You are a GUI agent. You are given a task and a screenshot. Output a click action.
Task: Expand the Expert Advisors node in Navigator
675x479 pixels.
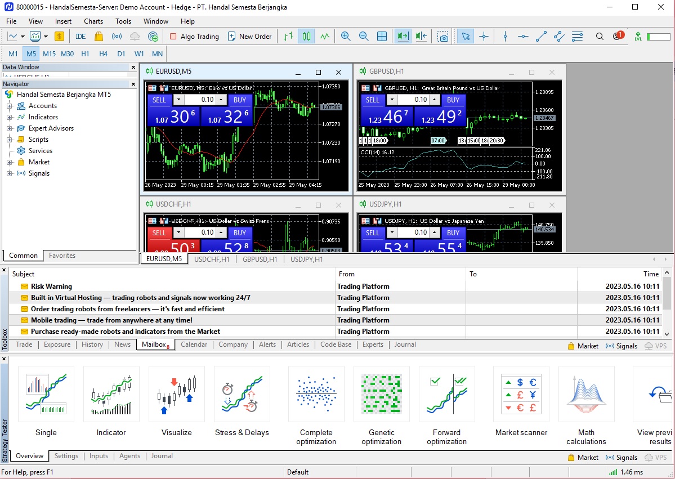9,128
